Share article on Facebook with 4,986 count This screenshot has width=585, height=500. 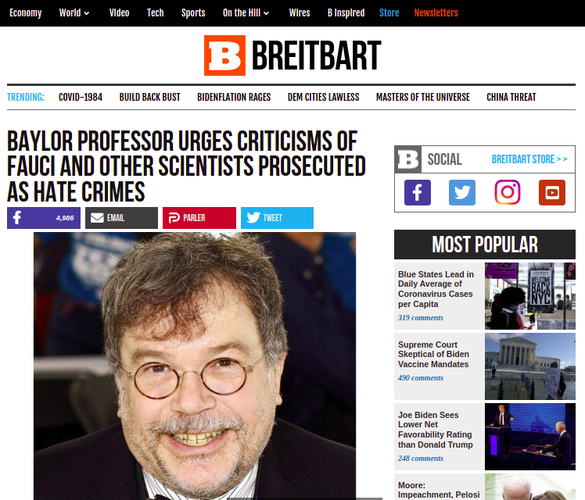coord(44,218)
